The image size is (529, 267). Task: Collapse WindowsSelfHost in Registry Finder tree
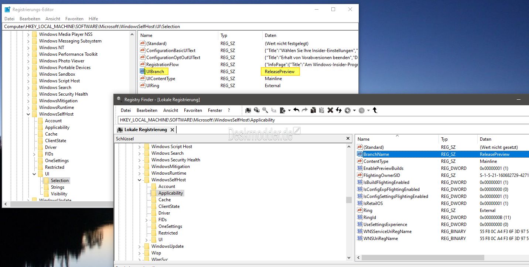tap(140, 180)
